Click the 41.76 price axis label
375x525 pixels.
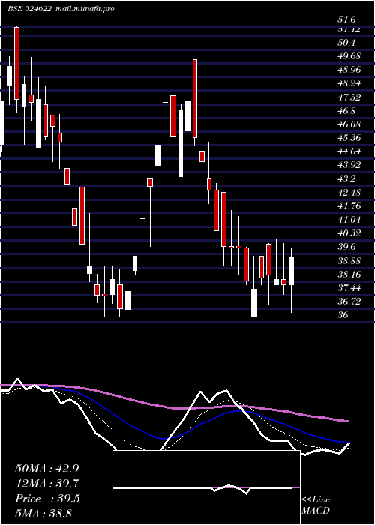pyautogui.click(x=349, y=206)
